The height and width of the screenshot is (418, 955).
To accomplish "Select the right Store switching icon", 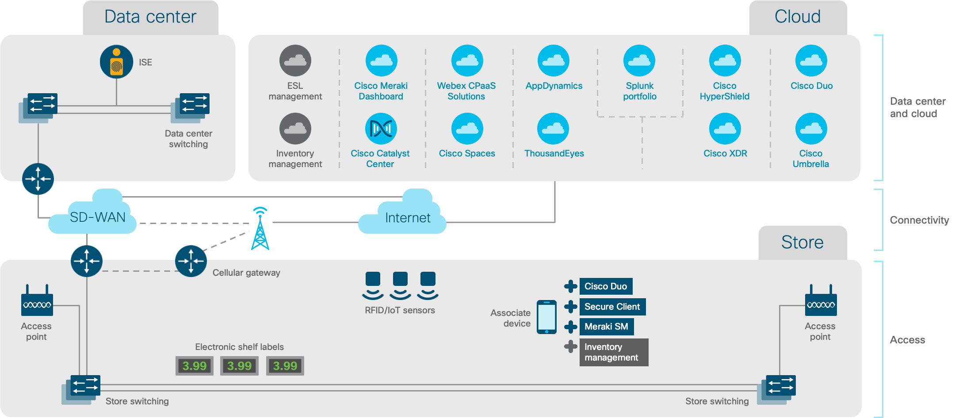I will click(x=776, y=390).
